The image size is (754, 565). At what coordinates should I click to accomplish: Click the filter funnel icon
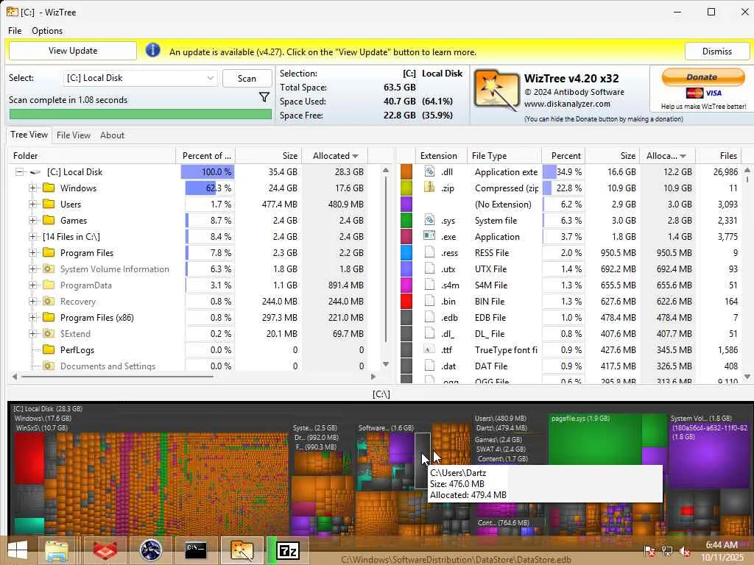click(x=264, y=98)
